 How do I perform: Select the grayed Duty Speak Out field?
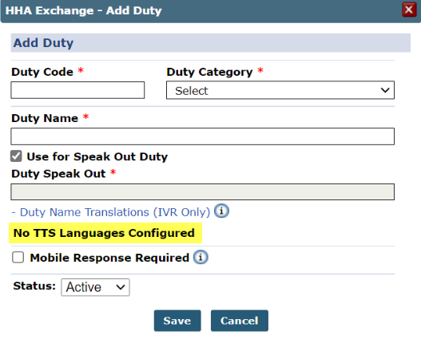tap(202, 191)
